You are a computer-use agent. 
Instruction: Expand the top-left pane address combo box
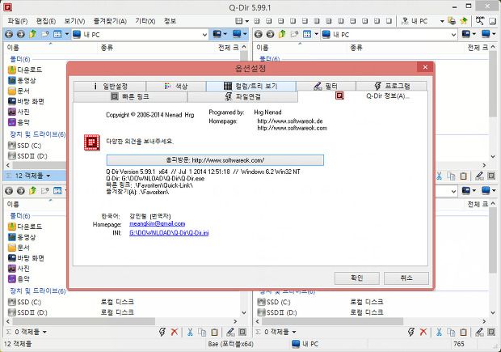pos(204,34)
